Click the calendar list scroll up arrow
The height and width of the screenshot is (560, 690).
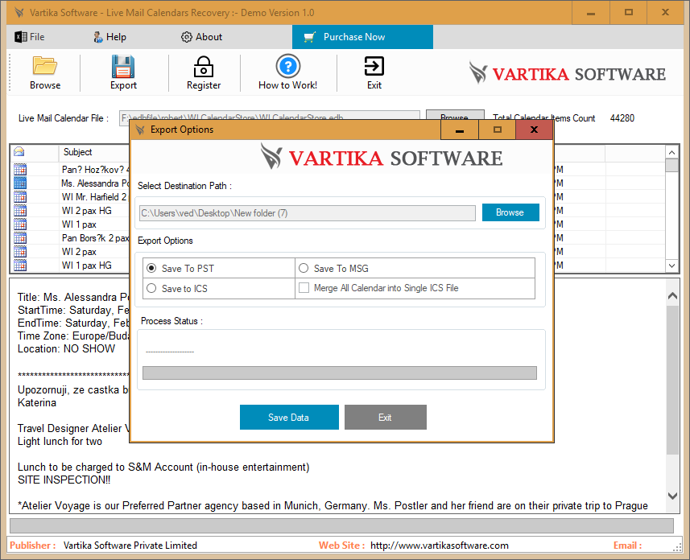(x=671, y=153)
